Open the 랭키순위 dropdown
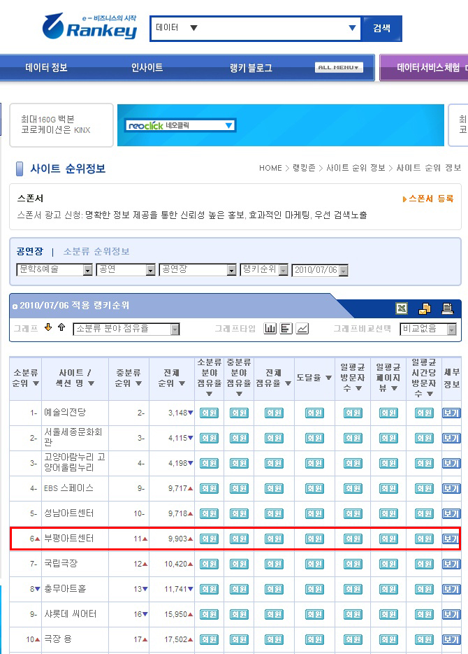468x654 pixels. click(x=264, y=270)
